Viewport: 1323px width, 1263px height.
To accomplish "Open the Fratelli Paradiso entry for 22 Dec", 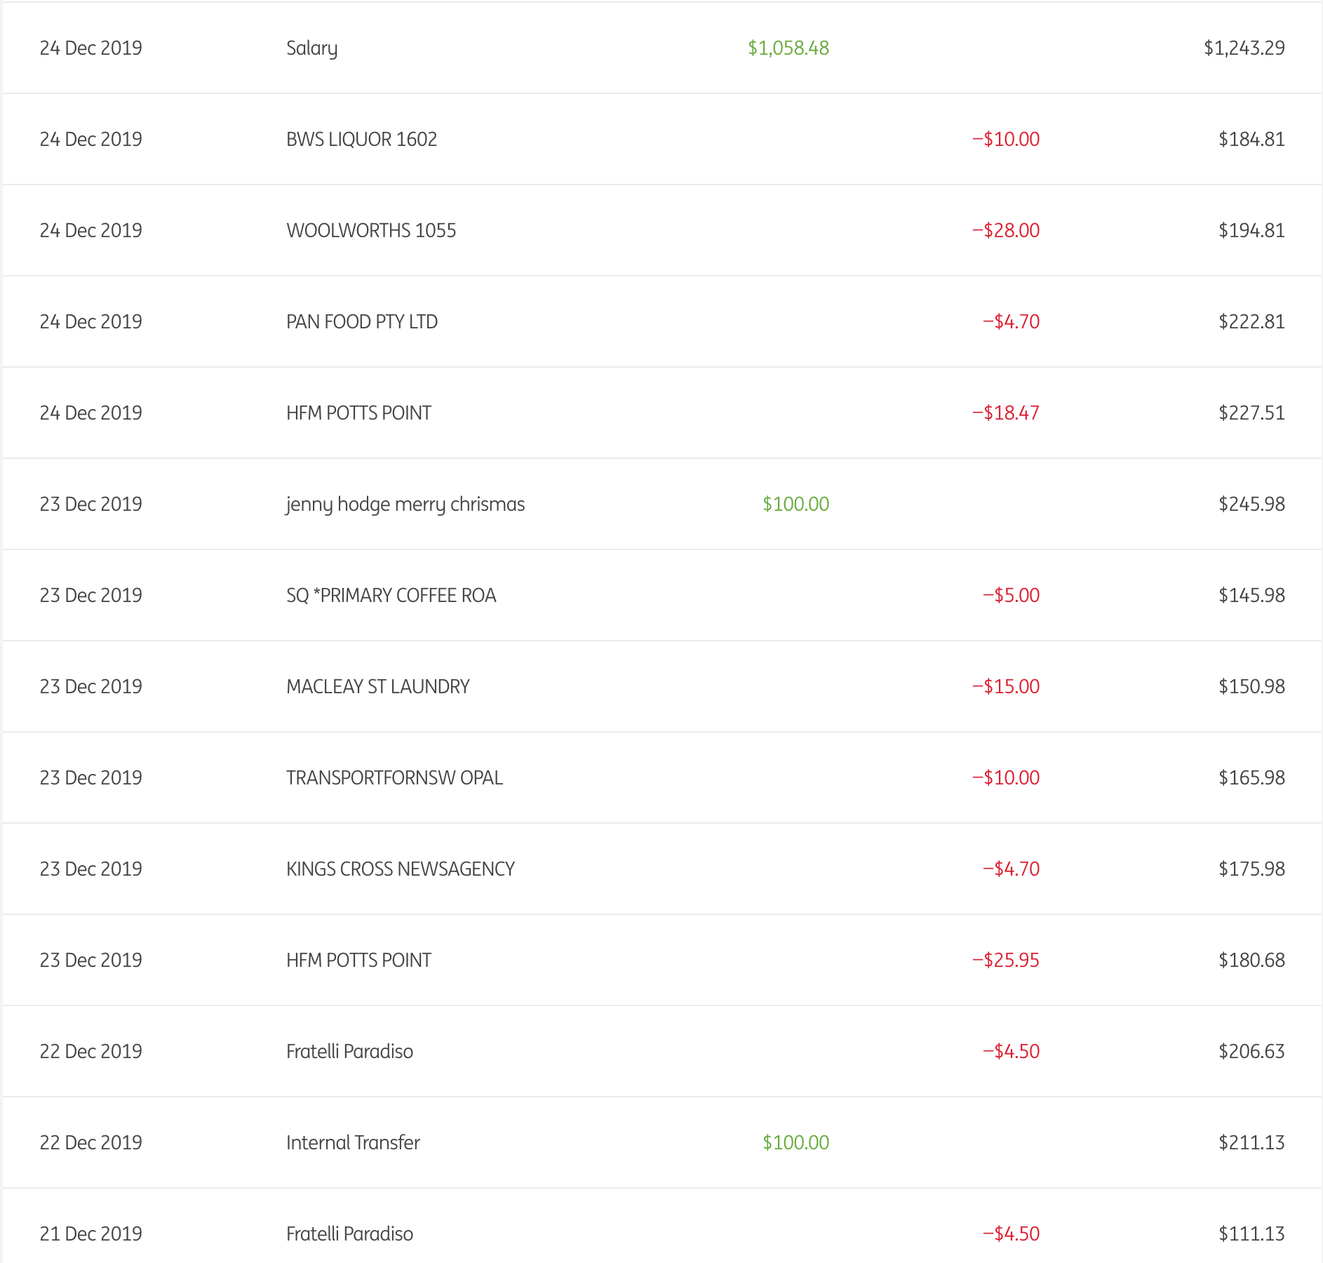I will (349, 1052).
